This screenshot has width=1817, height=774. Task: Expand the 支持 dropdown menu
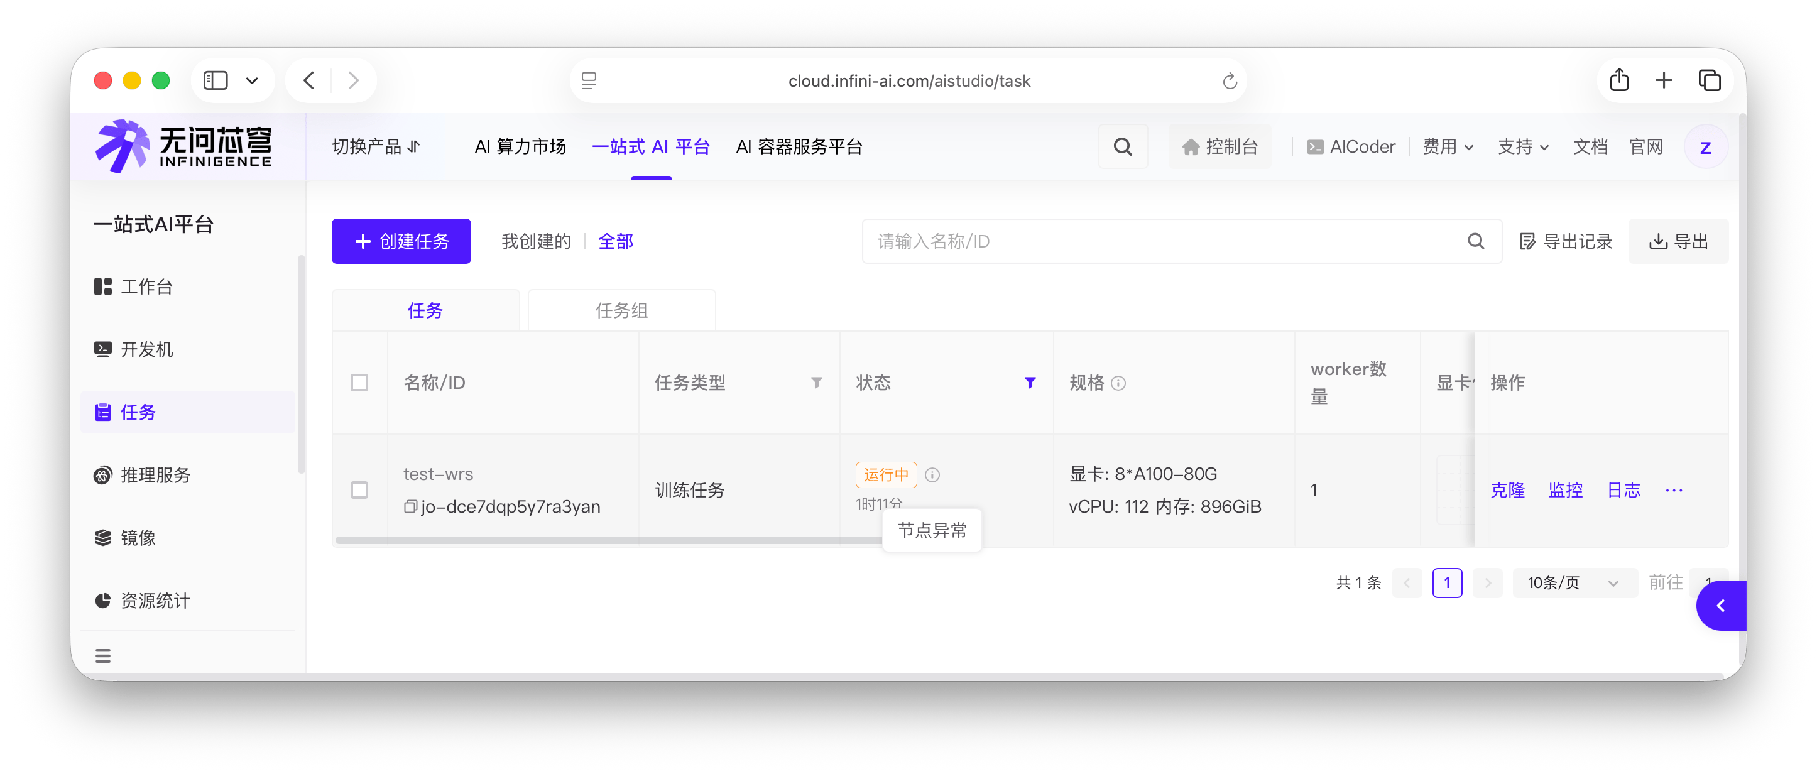[x=1523, y=147]
